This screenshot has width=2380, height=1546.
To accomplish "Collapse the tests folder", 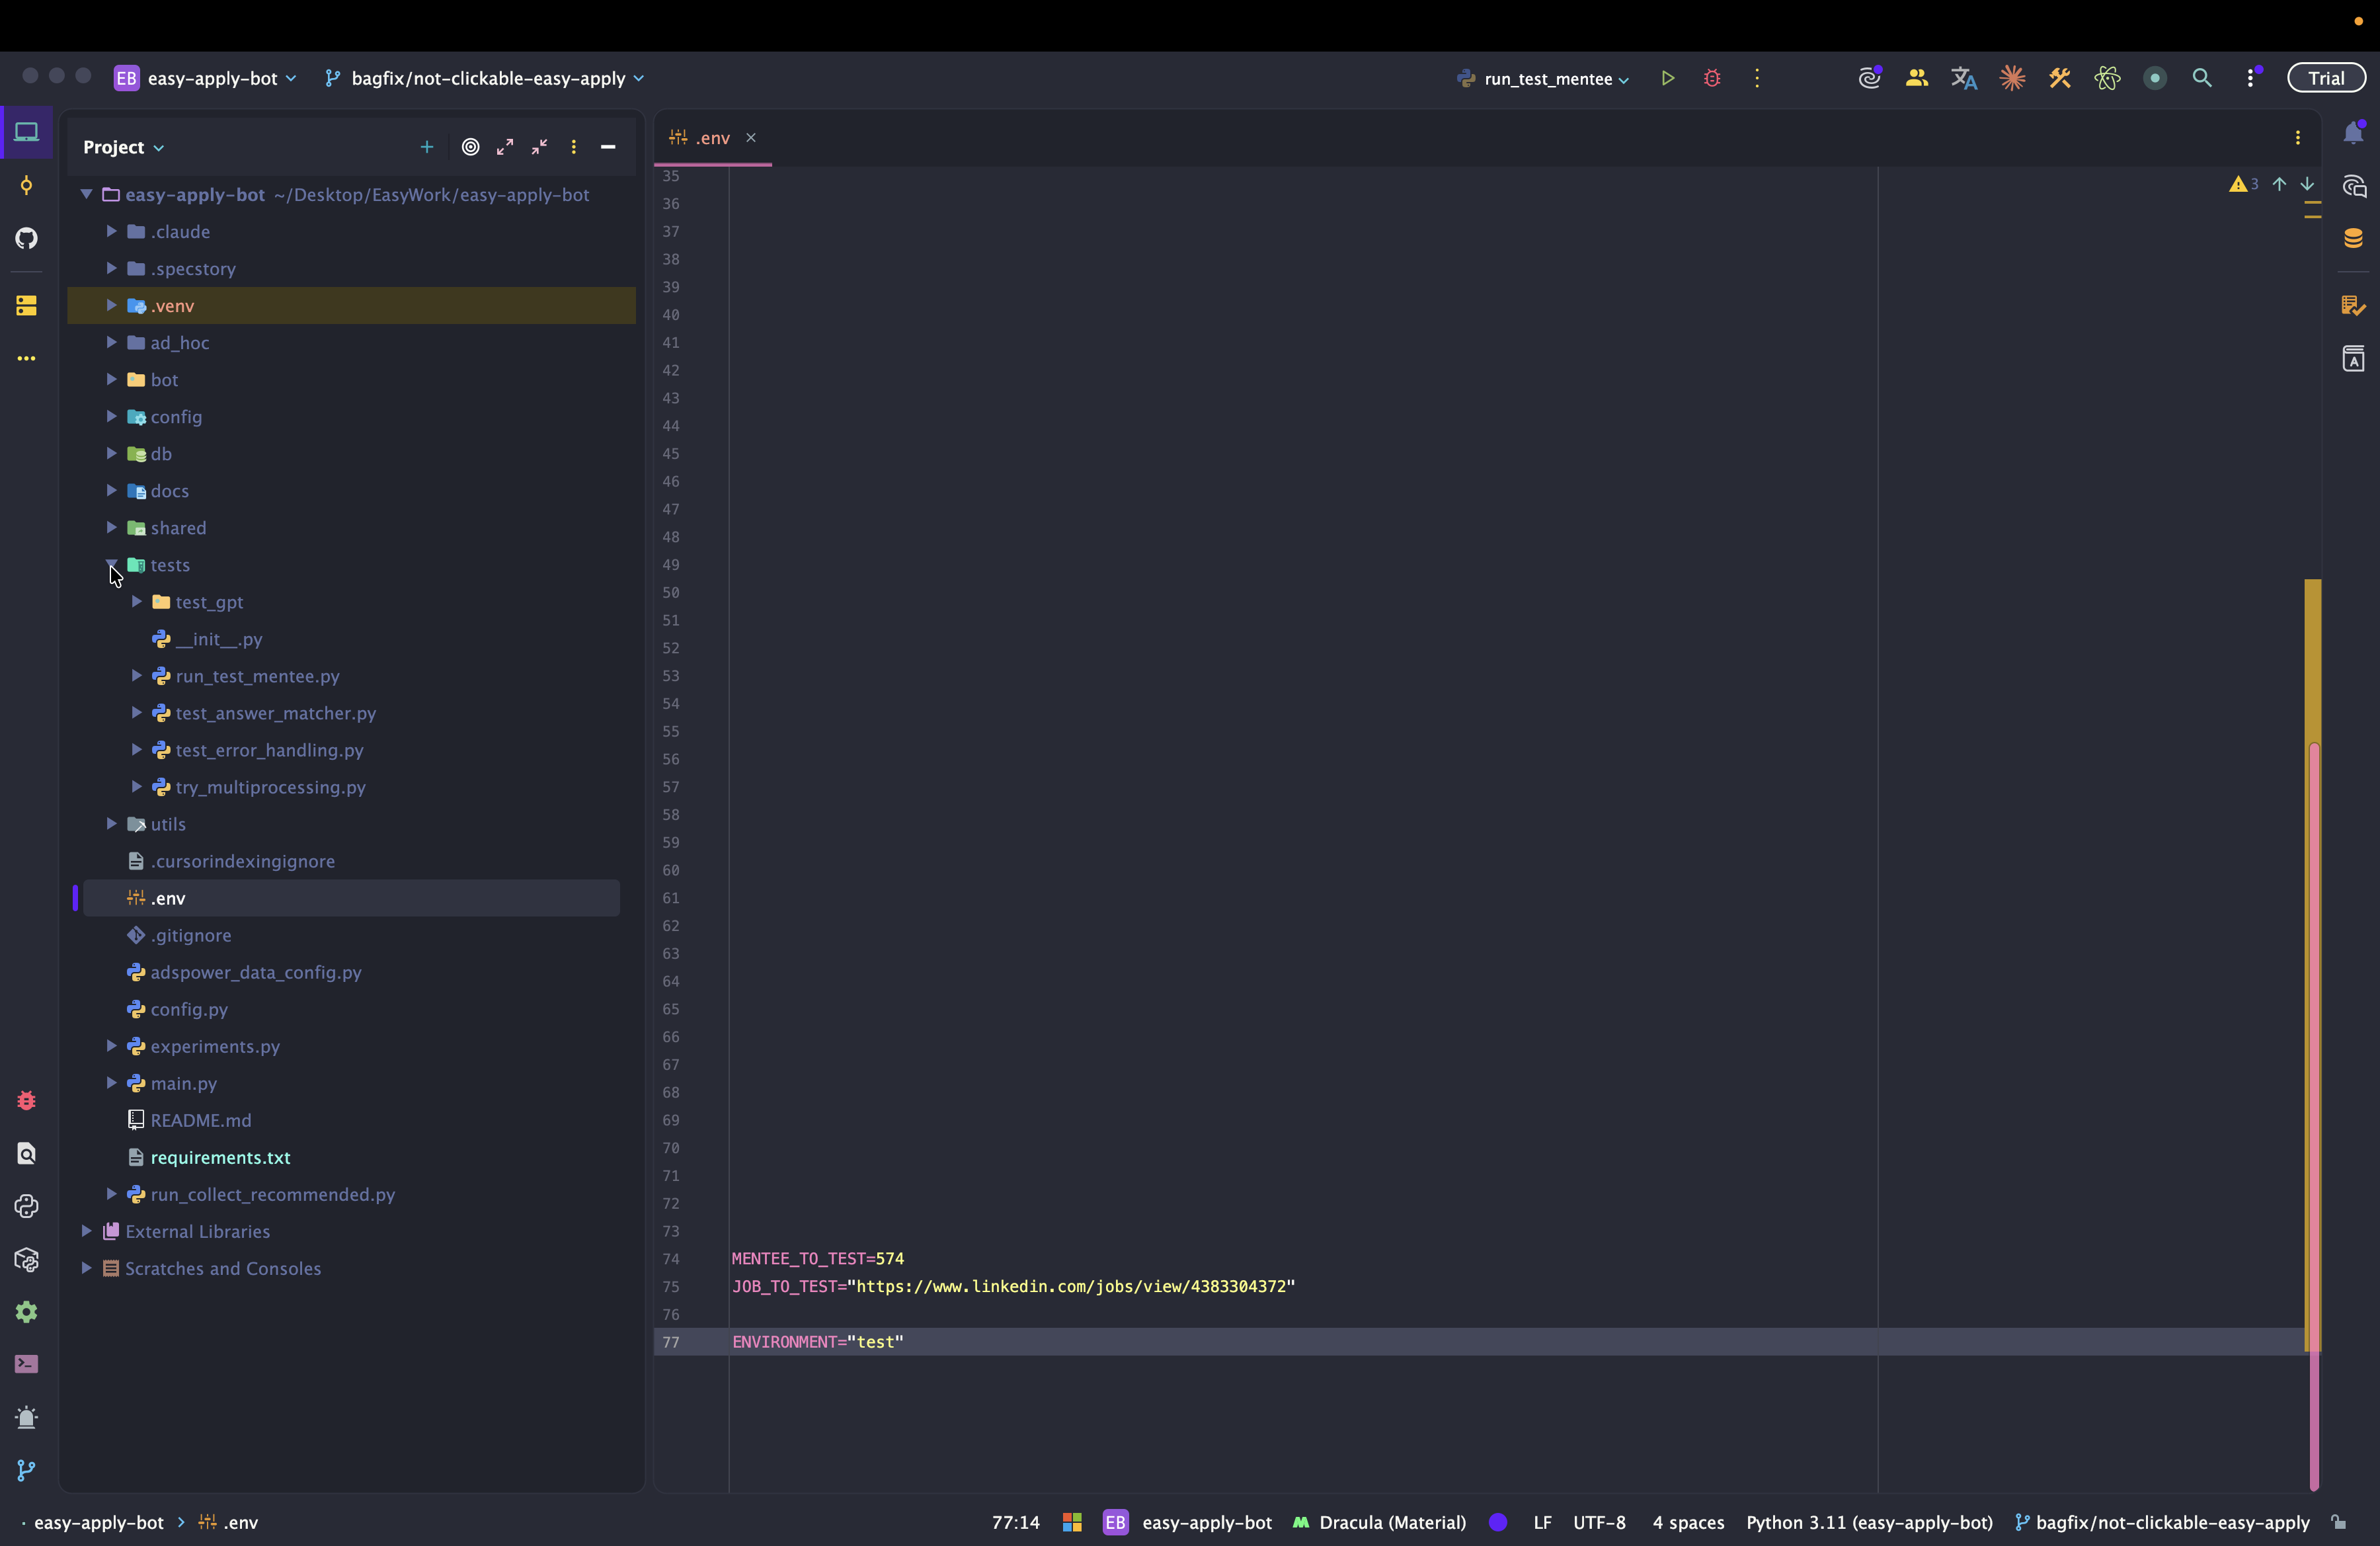I will point(111,564).
